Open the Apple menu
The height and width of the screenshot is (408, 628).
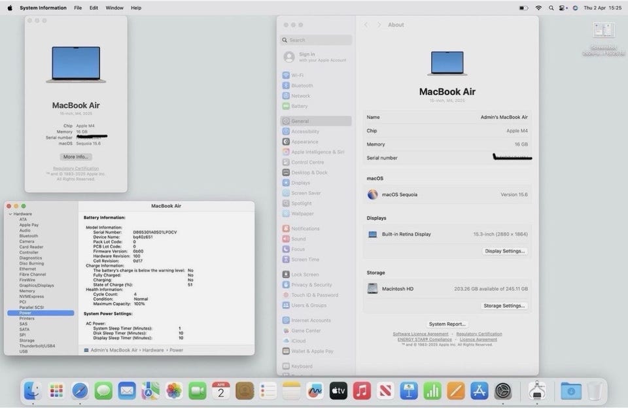tap(10, 8)
